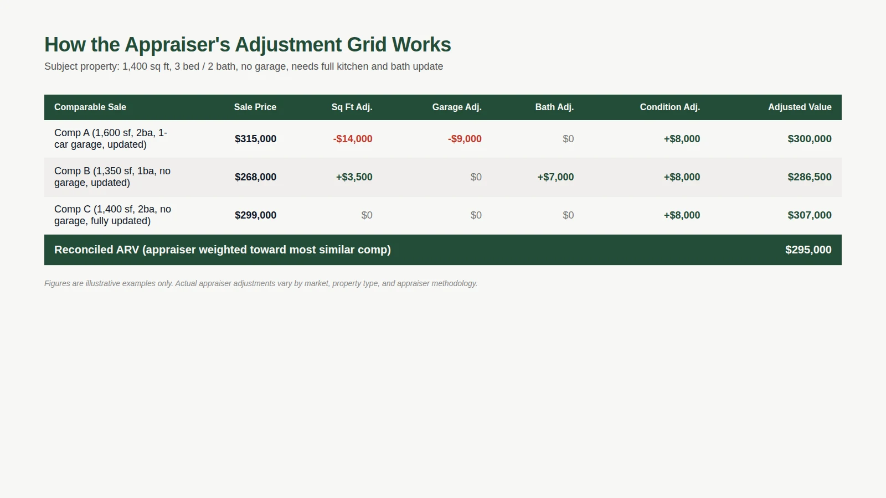Click Comp A's $0 bath adjustment
This screenshot has height=498, width=886.
[568, 139]
